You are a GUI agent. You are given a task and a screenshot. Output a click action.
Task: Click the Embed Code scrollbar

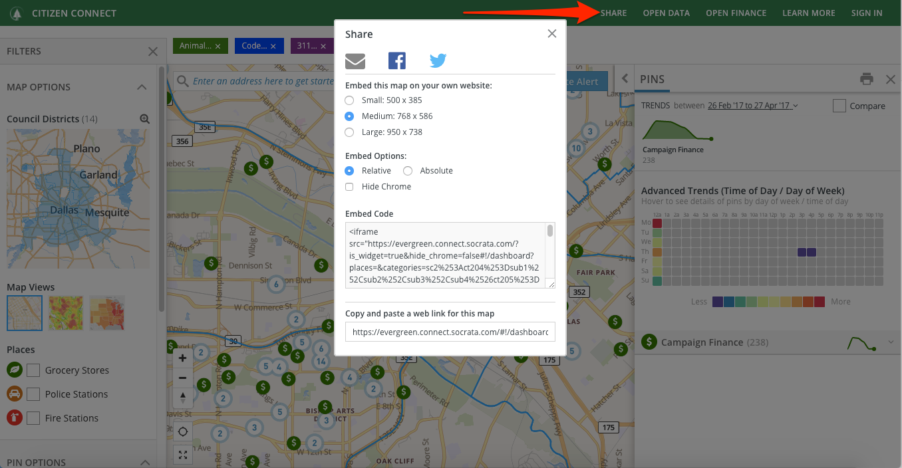pyautogui.click(x=550, y=231)
